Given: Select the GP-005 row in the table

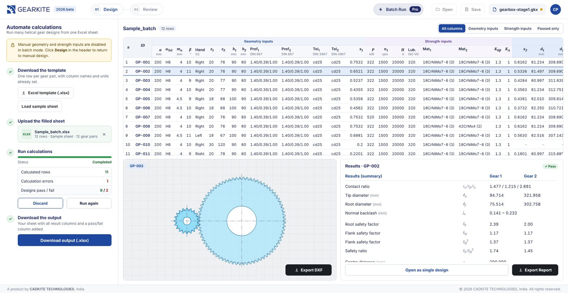Looking at the screenshot, I should coord(343,99).
